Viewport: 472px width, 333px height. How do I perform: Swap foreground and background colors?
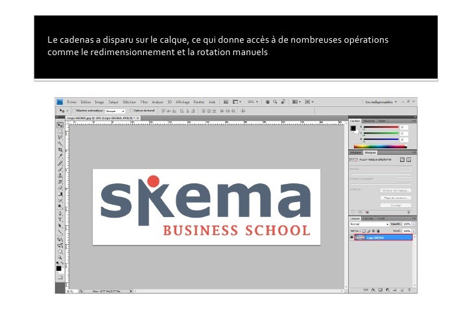(x=62, y=264)
